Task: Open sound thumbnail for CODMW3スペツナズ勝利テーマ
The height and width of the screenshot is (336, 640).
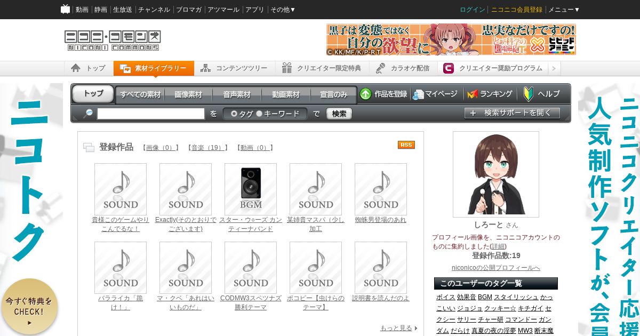Action: pos(251,268)
